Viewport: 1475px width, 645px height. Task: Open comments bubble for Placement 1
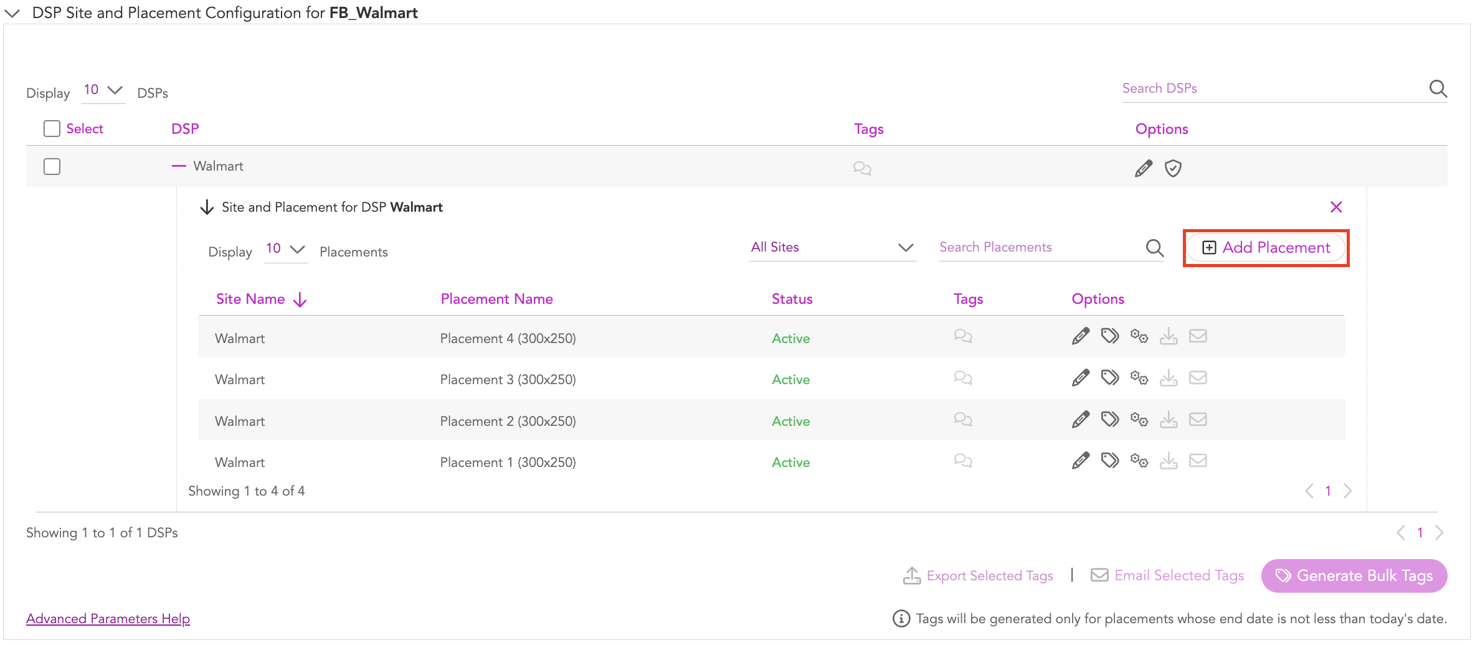963,461
